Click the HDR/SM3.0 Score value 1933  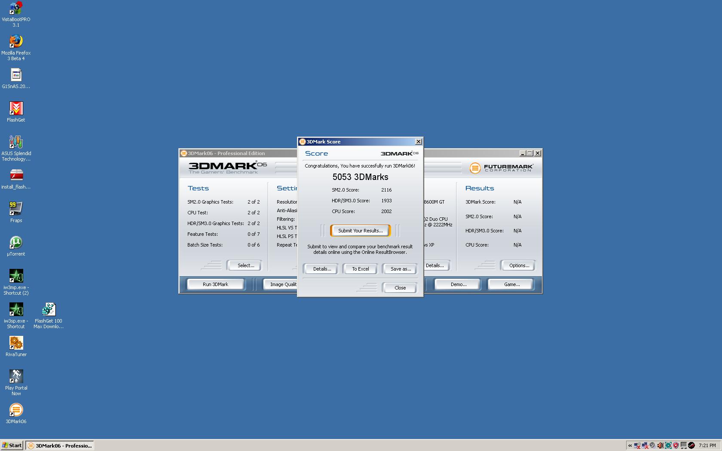point(386,201)
